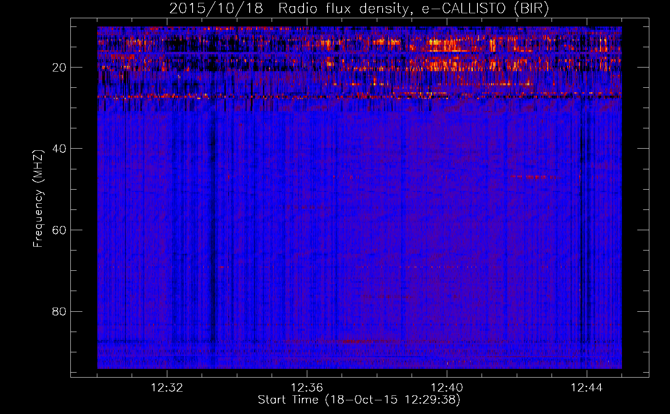The image size is (670, 414).
Task: Click the plot title "Radio flux density, e-CALLISTO (BIR)"
Action: pyautogui.click(x=414, y=8)
